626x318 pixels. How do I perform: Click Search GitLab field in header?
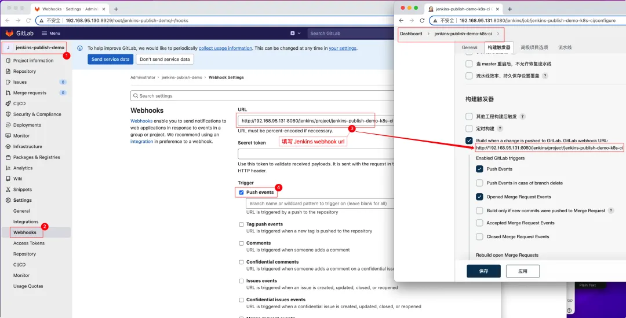[351, 34]
